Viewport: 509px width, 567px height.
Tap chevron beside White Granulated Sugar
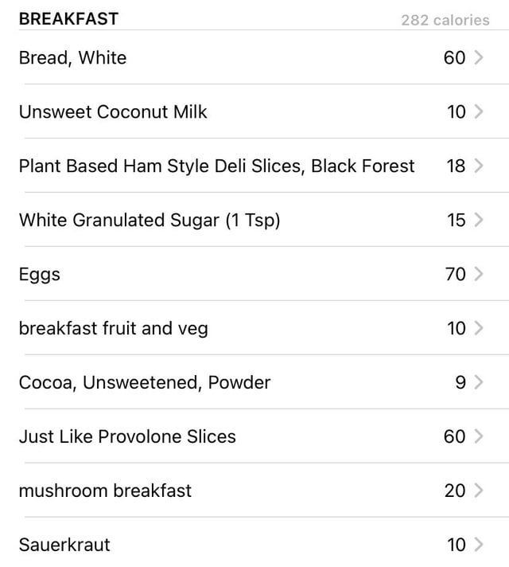tap(479, 220)
